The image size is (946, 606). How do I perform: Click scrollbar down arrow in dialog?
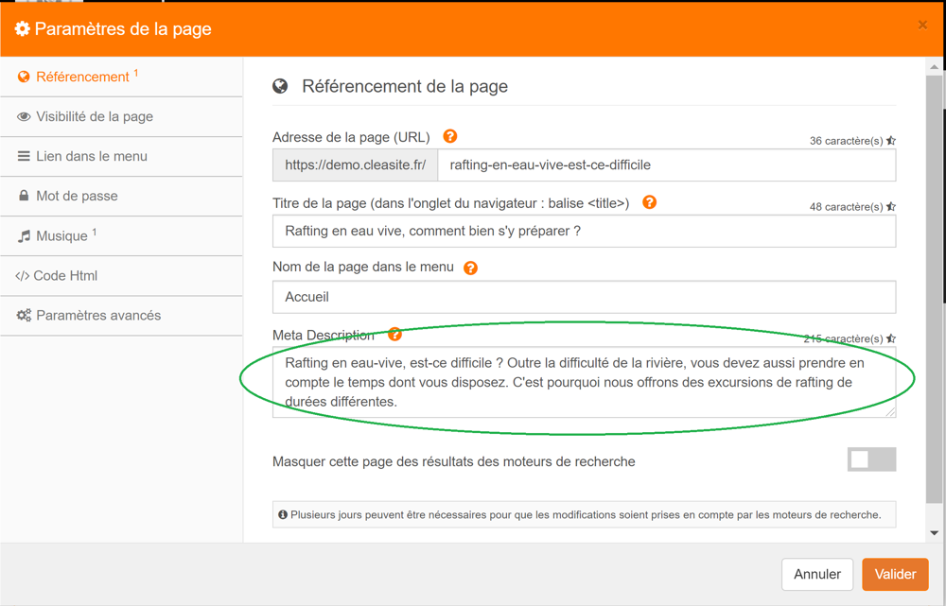pos(935,533)
